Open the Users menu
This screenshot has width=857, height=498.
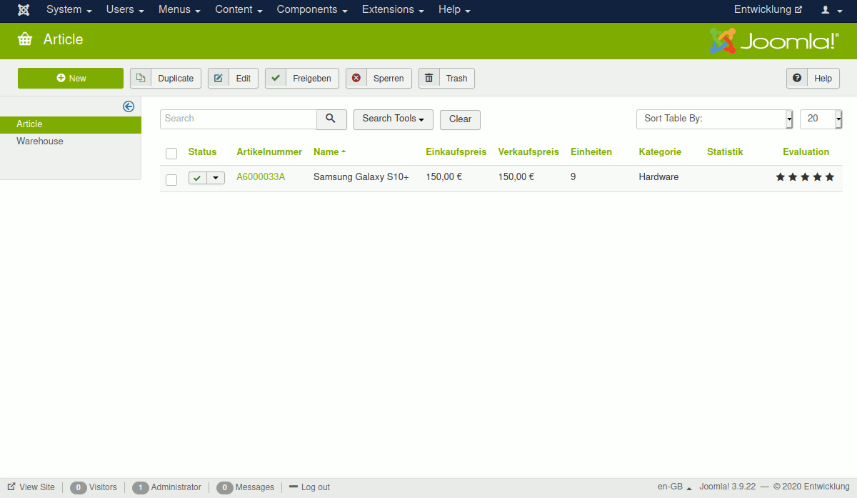125,10
